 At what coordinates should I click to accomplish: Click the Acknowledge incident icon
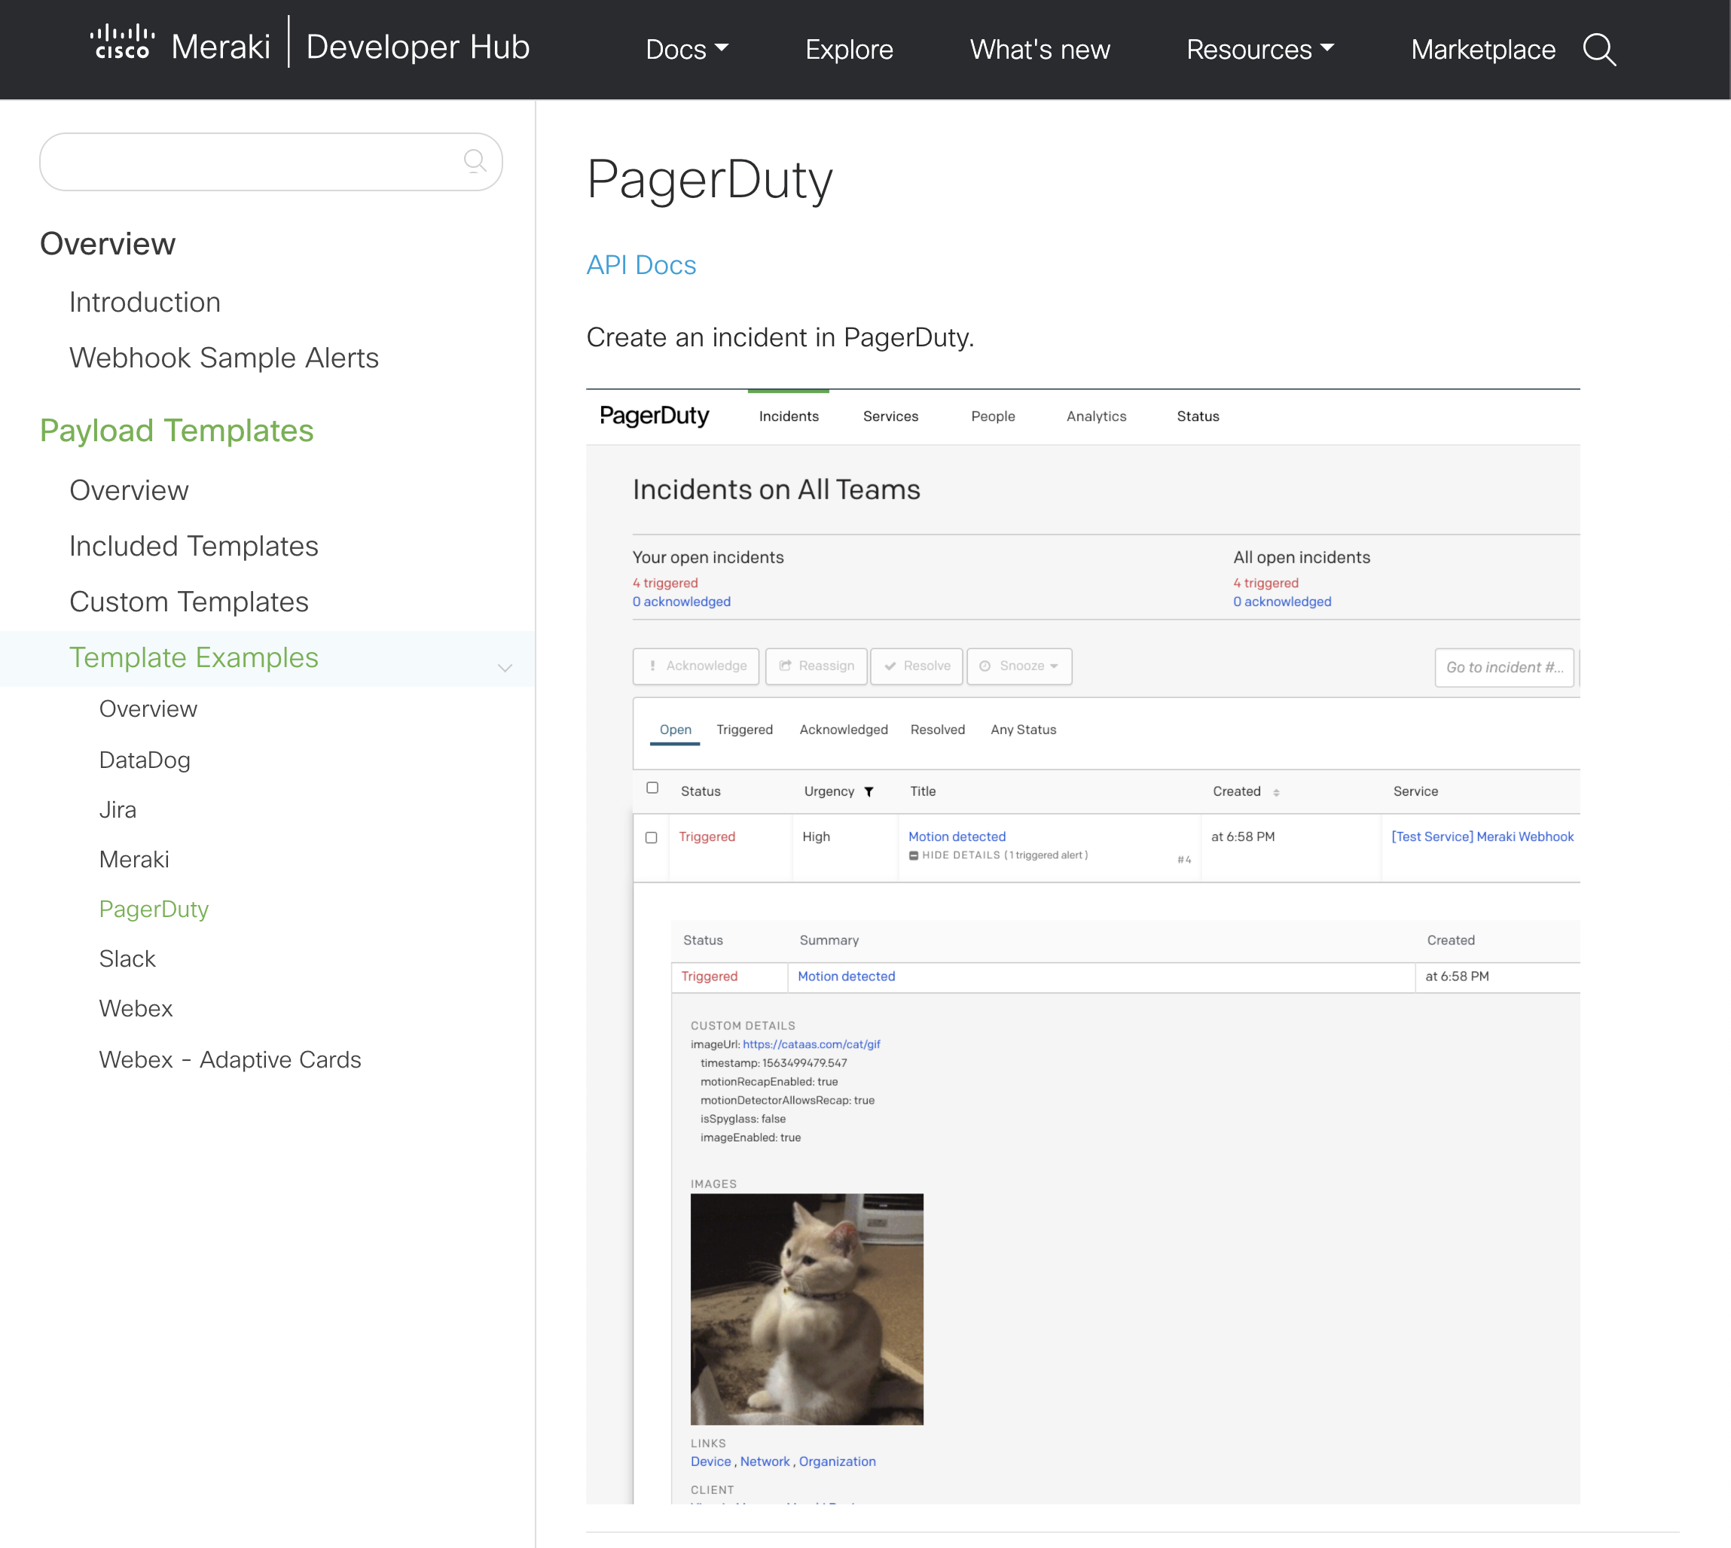pos(698,666)
